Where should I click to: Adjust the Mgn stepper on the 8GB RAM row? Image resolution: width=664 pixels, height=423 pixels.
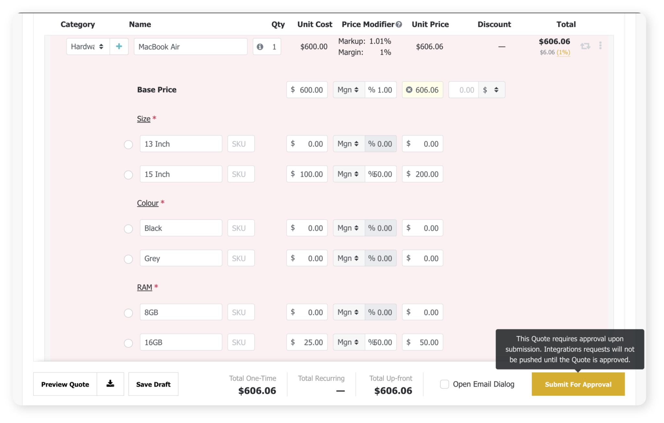[356, 312]
